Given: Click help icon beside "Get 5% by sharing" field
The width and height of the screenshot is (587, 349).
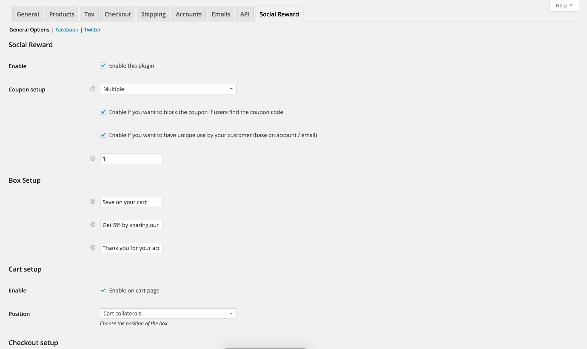Looking at the screenshot, I should click(x=93, y=225).
